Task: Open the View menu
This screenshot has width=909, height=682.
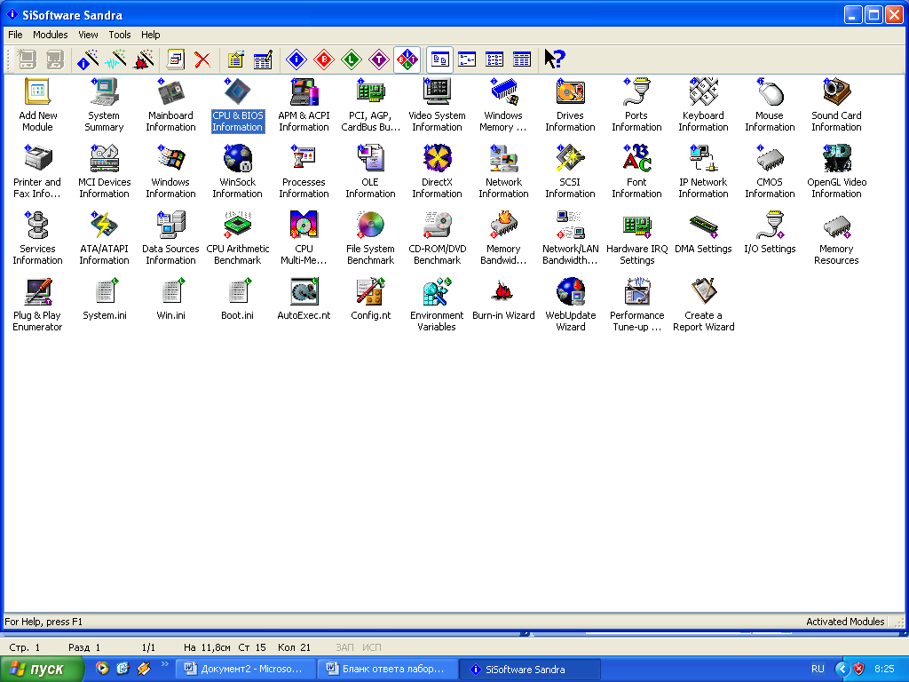Action: [x=88, y=35]
